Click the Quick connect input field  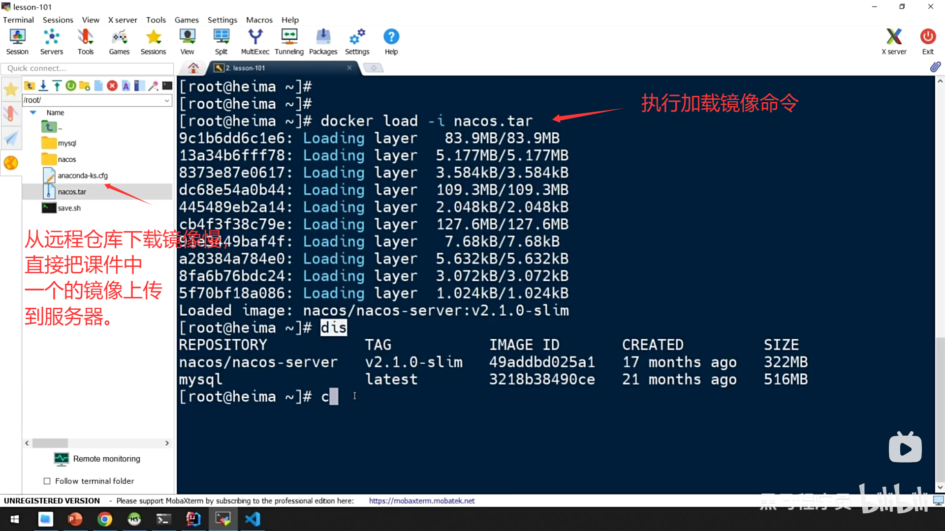[88, 68]
